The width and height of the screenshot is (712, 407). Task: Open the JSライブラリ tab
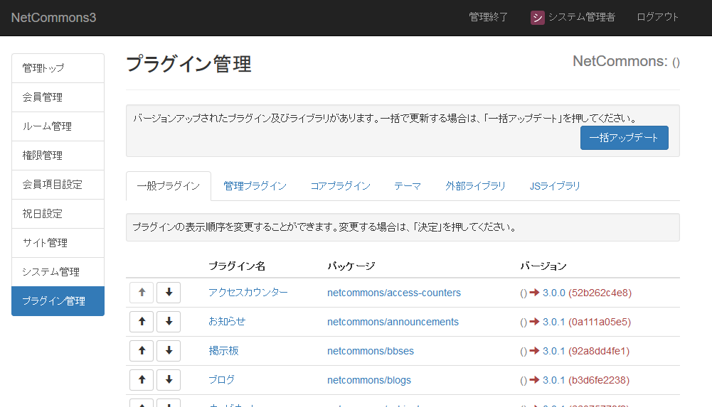click(x=554, y=186)
